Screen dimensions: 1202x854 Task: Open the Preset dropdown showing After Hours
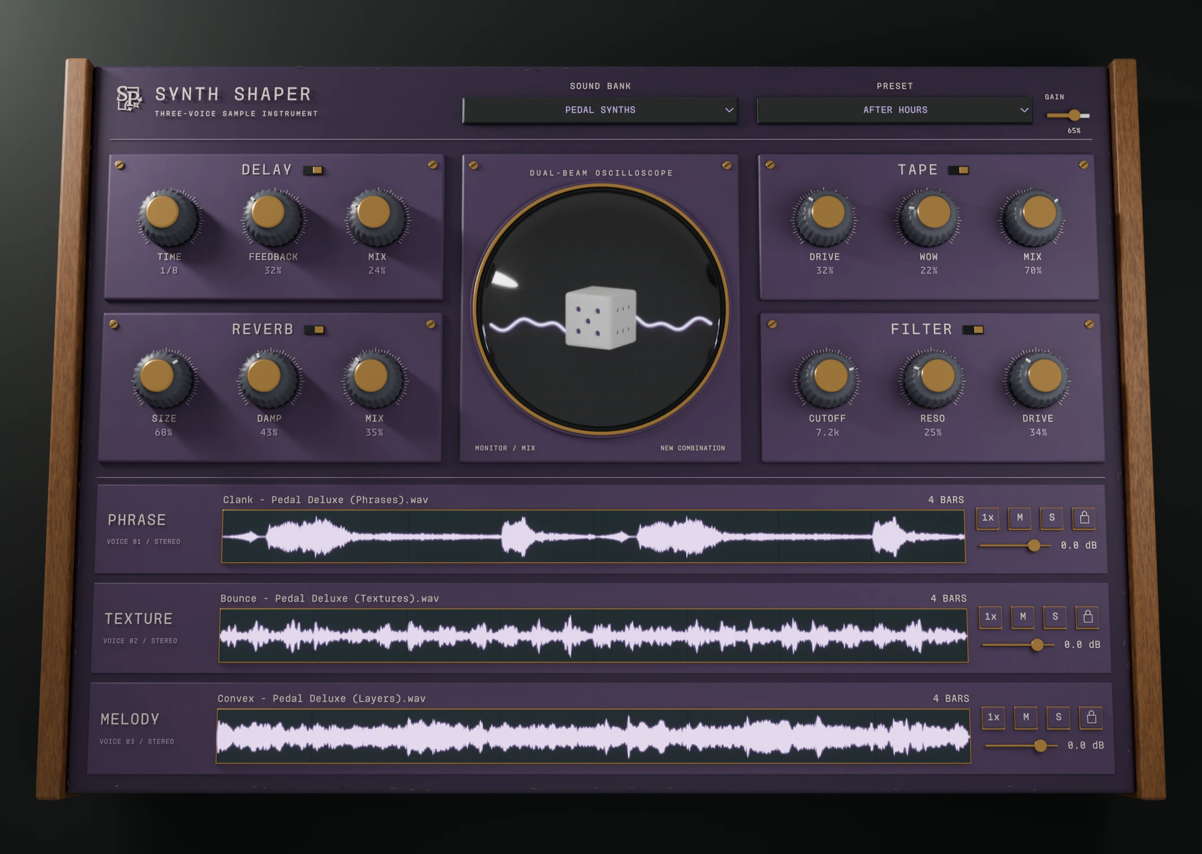coord(895,110)
